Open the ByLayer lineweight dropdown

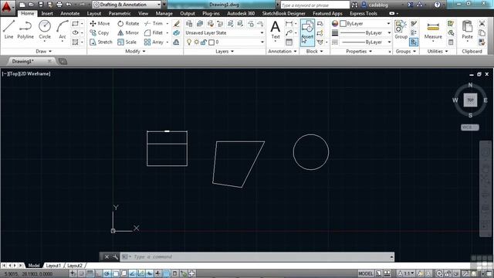[x=365, y=32]
